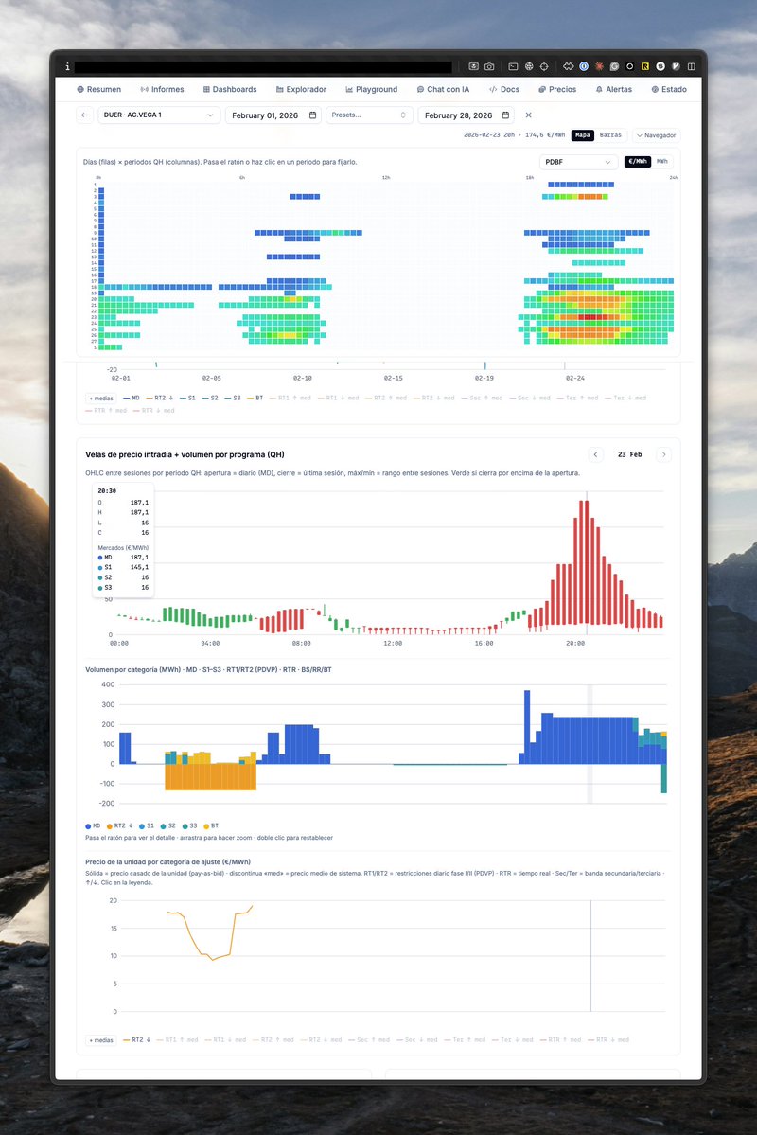Expand the Navegador section

coord(657,135)
